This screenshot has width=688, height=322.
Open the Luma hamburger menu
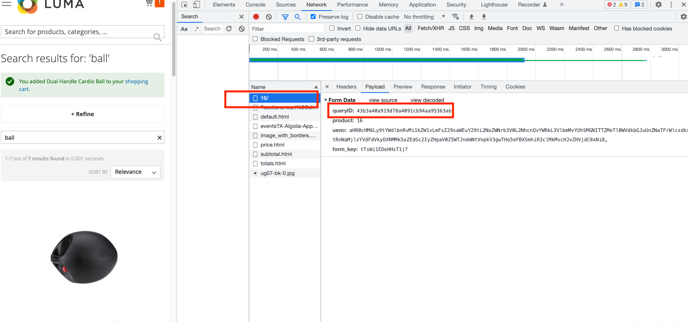tap(6, 3)
